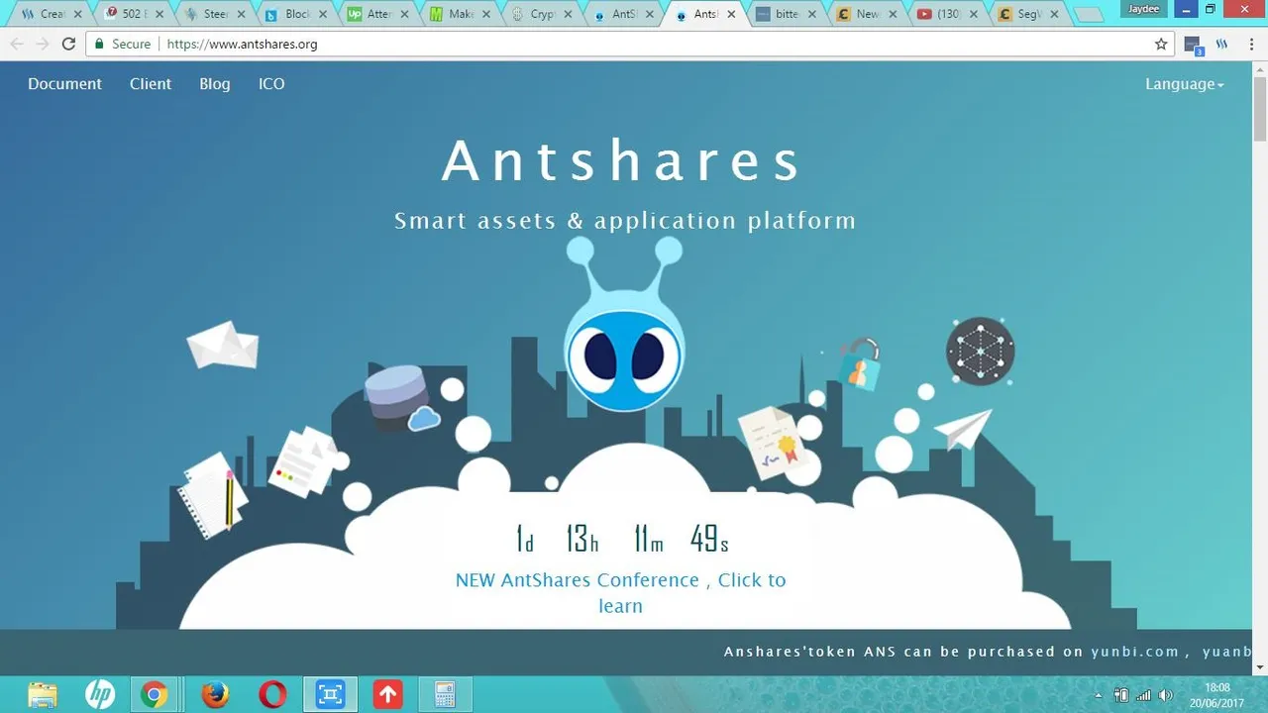Launch Opera from the taskbar
Image resolution: width=1268 pixels, height=713 pixels.
click(272, 694)
